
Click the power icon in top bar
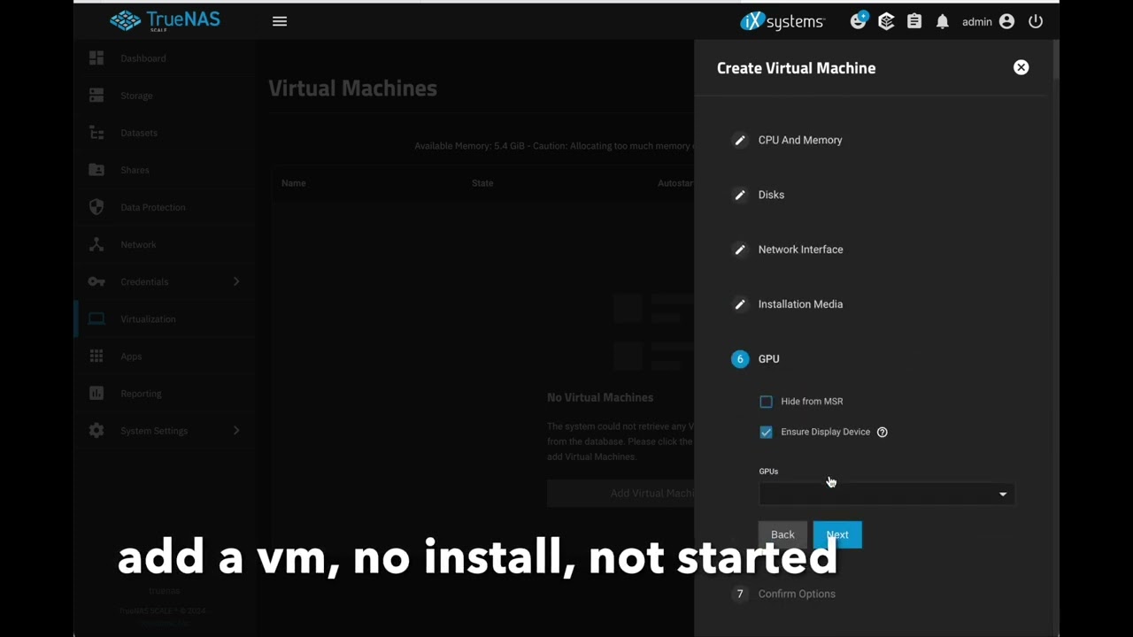[1036, 21]
